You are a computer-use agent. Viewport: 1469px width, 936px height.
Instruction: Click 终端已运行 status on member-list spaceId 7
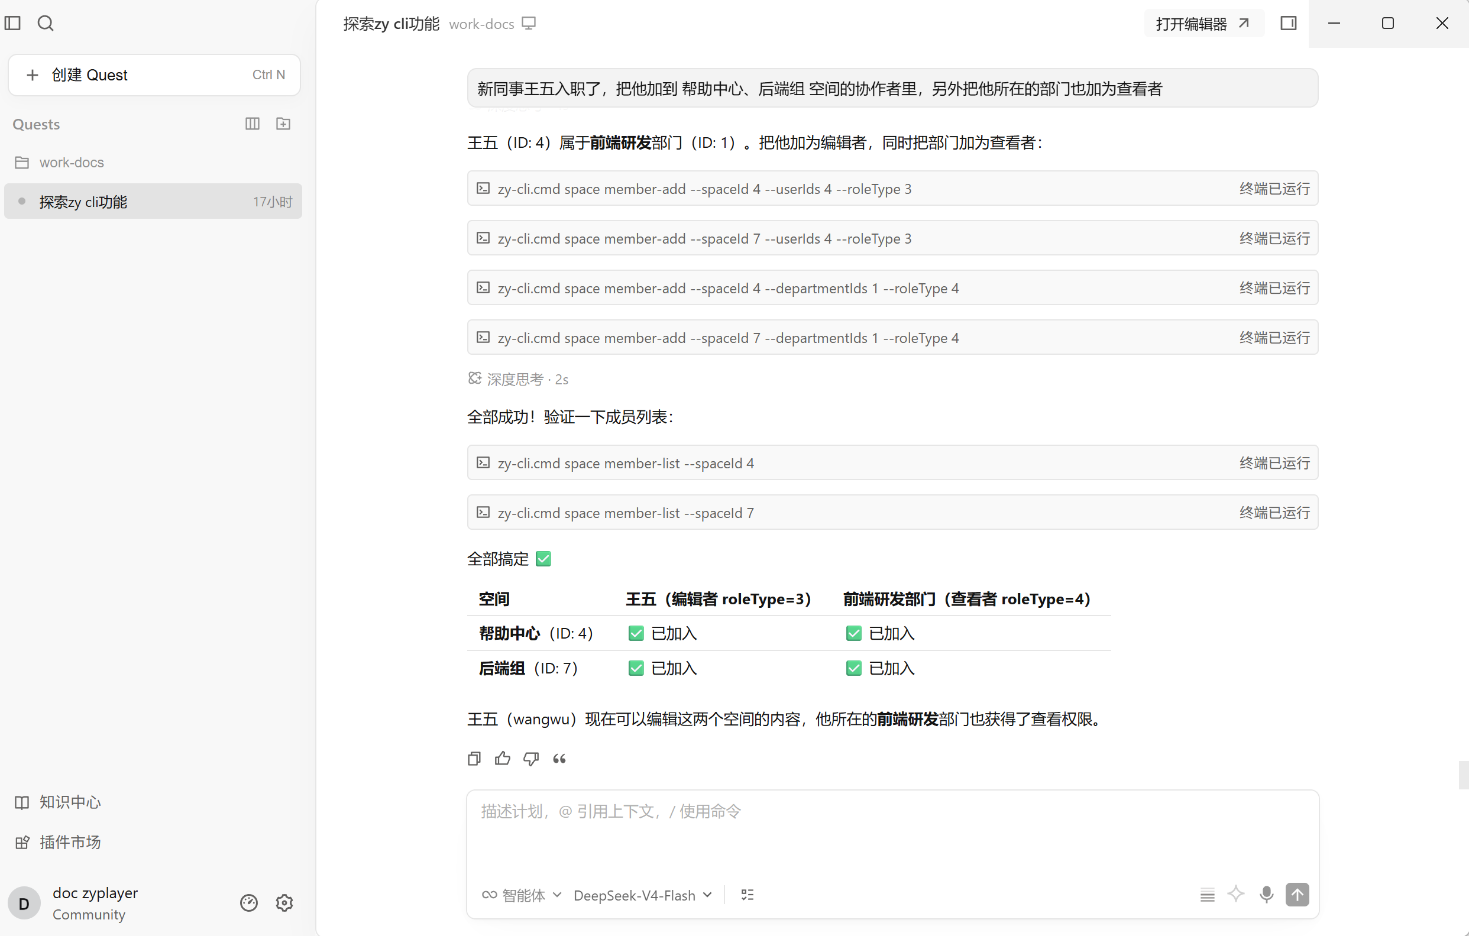click(1274, 512)
